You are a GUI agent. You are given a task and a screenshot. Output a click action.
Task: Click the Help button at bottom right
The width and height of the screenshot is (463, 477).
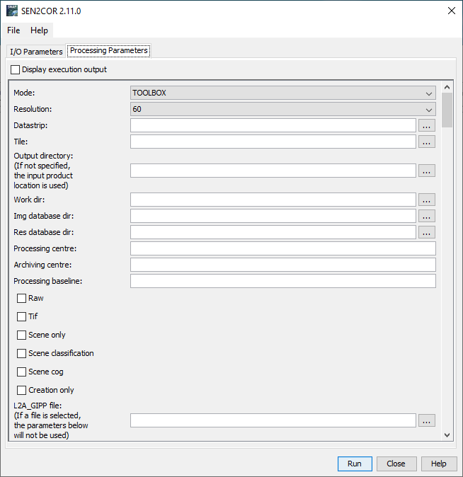(x=439, y=464)
